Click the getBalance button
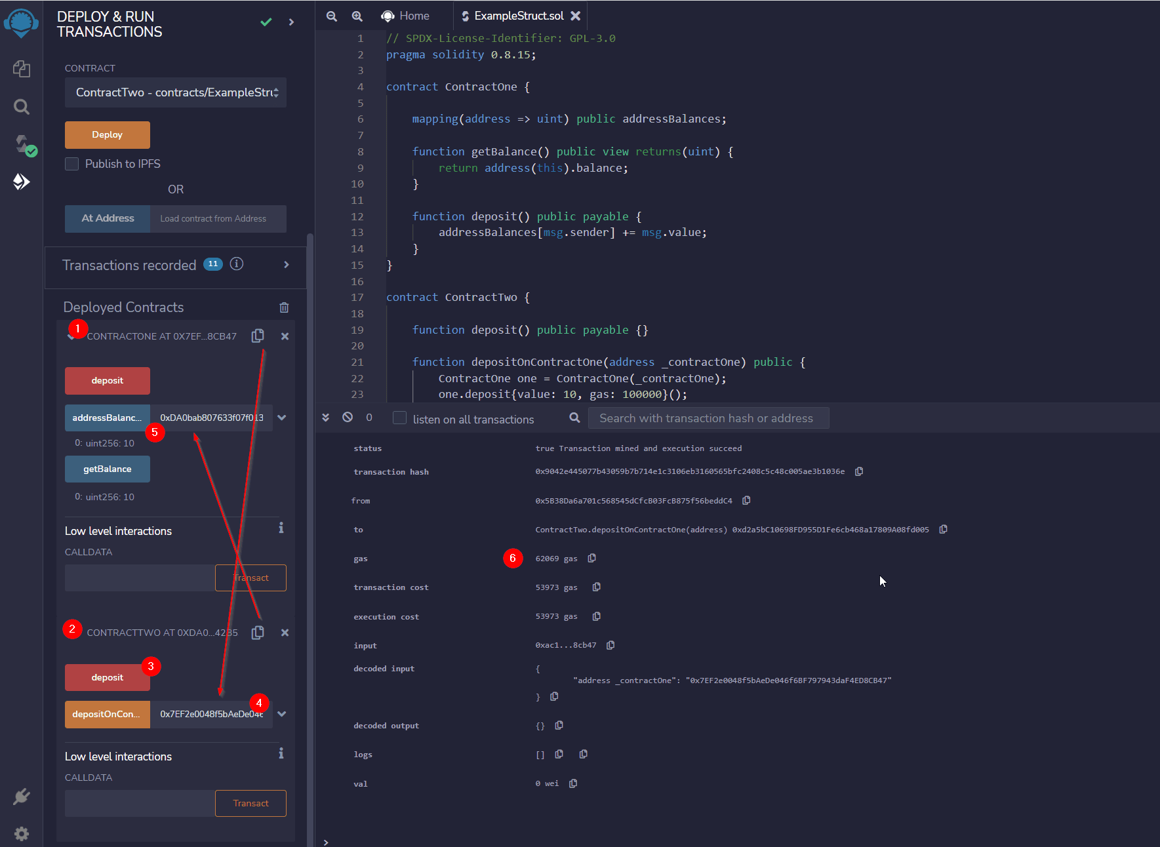Screen dimensions: 1160x847 tap(108, 469)
